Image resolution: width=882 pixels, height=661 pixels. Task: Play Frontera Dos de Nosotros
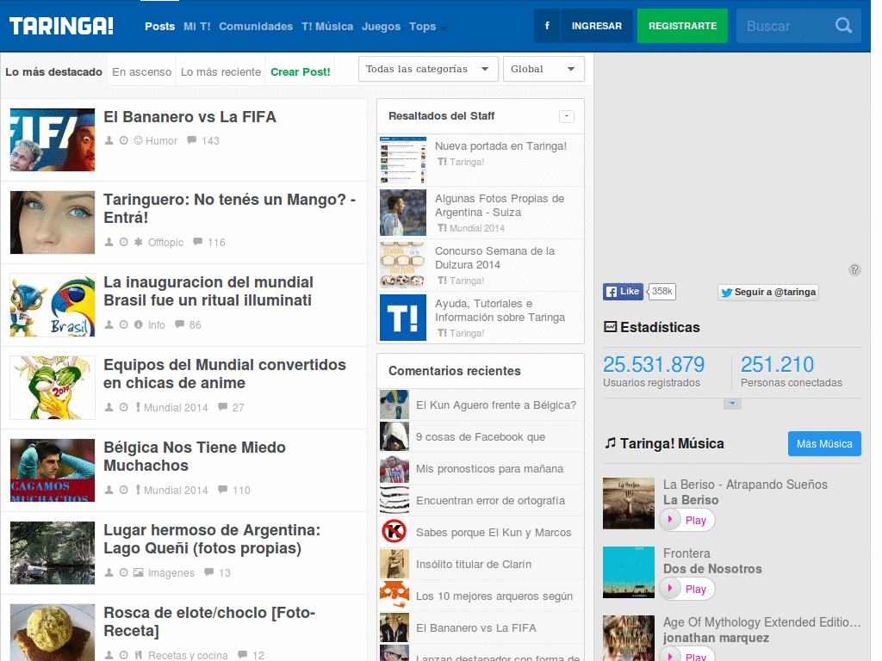[x=686, y=589]
